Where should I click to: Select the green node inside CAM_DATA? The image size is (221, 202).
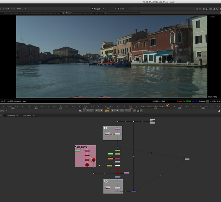click(78, 151)
